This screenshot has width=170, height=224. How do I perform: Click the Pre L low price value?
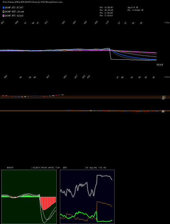click(x=106, y=13)
